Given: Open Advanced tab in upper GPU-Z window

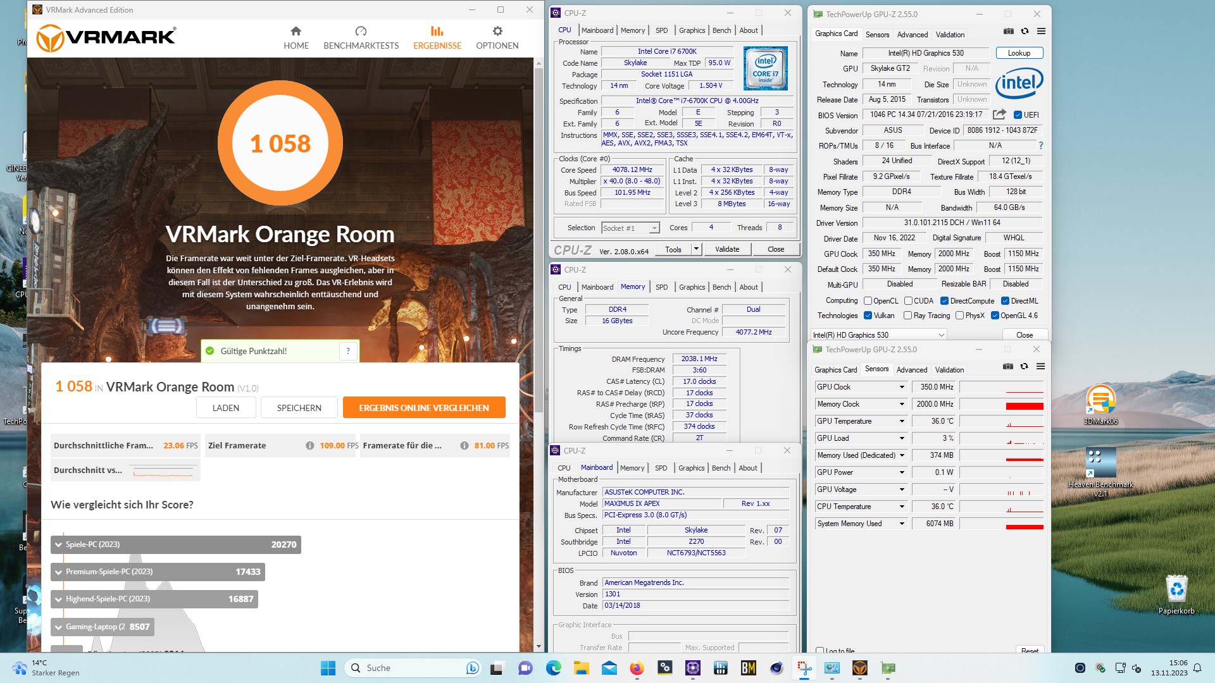Looking at the screenshot, I should click(x=912, y=35).
